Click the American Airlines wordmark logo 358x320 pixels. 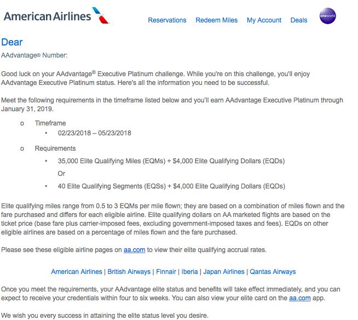[47, 16]
